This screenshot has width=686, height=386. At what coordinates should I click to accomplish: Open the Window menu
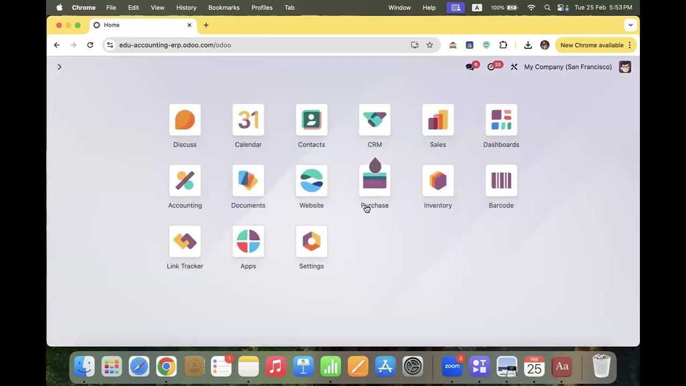400,8
